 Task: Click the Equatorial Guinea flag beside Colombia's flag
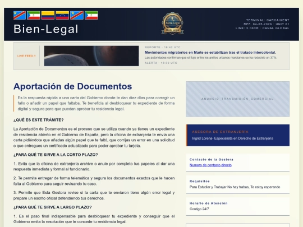34,15
